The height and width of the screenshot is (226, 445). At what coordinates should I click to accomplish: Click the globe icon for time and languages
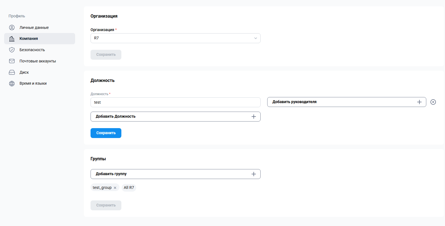tap(12, 84)
